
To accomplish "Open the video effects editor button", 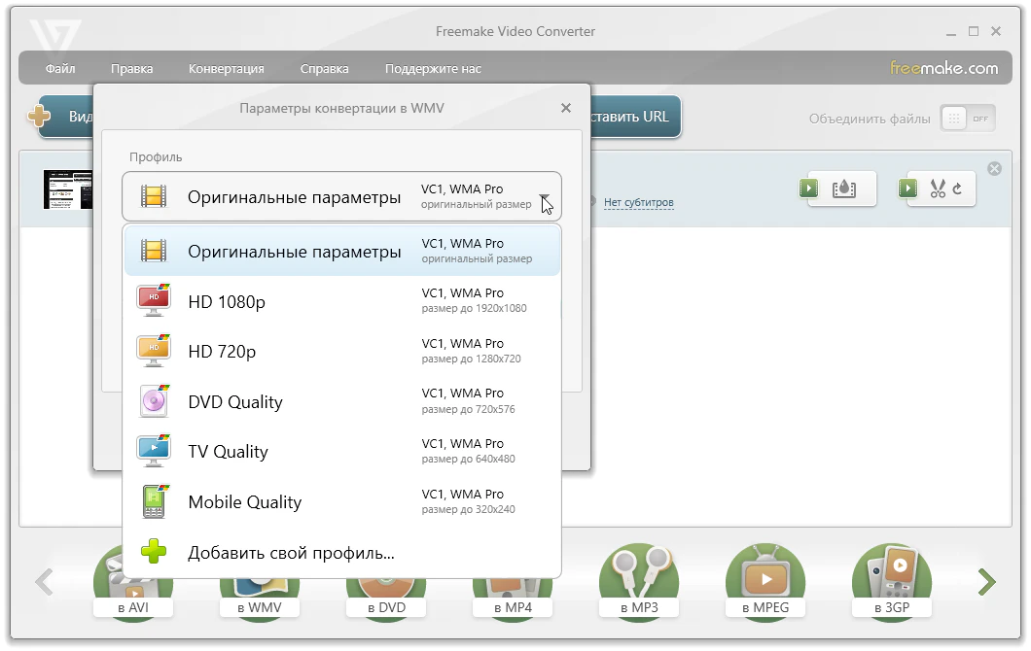I will pos(842,188).
